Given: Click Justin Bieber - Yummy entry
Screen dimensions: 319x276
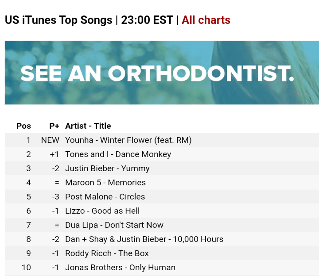Looking at the screenshot, I should point(107,169).
